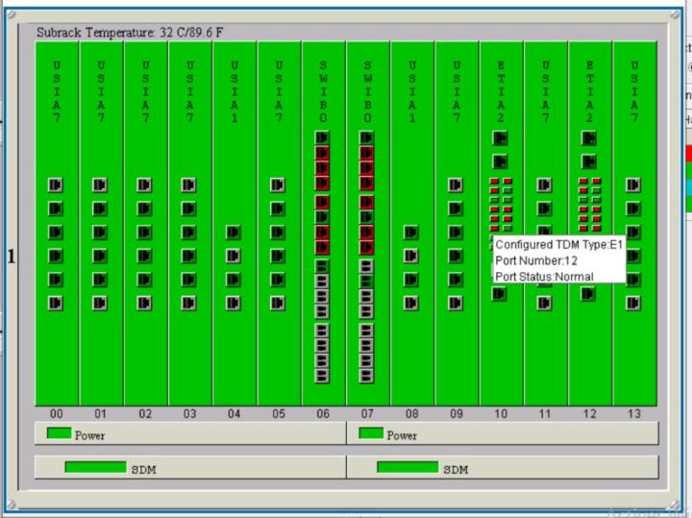Click the top port on slot 10 ETIA2 card
The width and height of the screenshot is (692, 518).
pos(500,138)
